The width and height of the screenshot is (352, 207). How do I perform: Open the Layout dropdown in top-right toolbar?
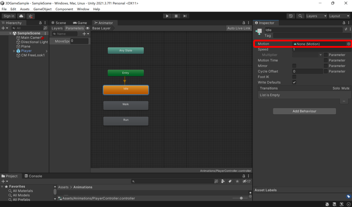339,16
